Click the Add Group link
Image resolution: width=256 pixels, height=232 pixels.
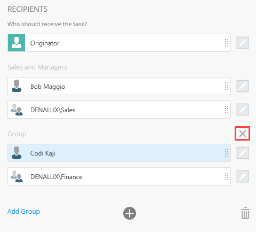point(23,212)
